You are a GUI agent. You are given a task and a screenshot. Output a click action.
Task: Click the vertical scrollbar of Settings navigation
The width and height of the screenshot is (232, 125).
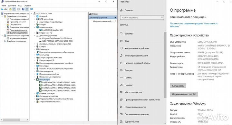point(165,65)
